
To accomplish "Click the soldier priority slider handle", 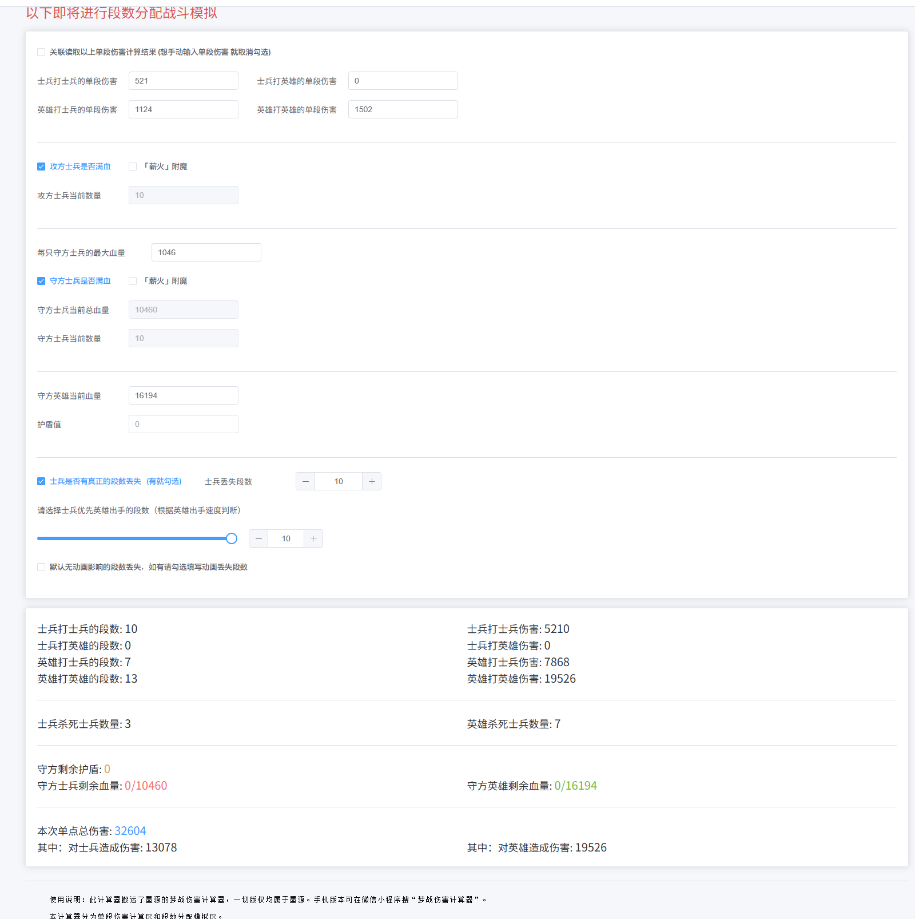I will 232,538.
